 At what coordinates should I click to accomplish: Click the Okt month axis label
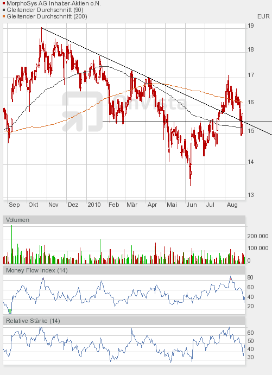click(33, 205)
